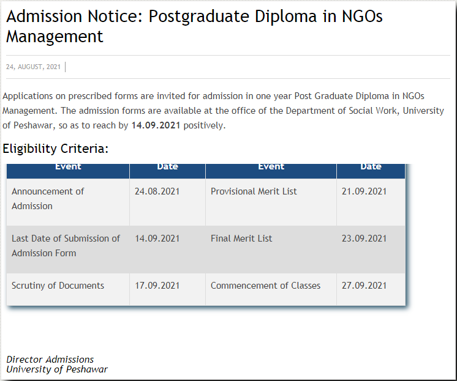Select the 27.09.2021 date cell
Viewport: 457px width, 381px height.
(364, 286)
